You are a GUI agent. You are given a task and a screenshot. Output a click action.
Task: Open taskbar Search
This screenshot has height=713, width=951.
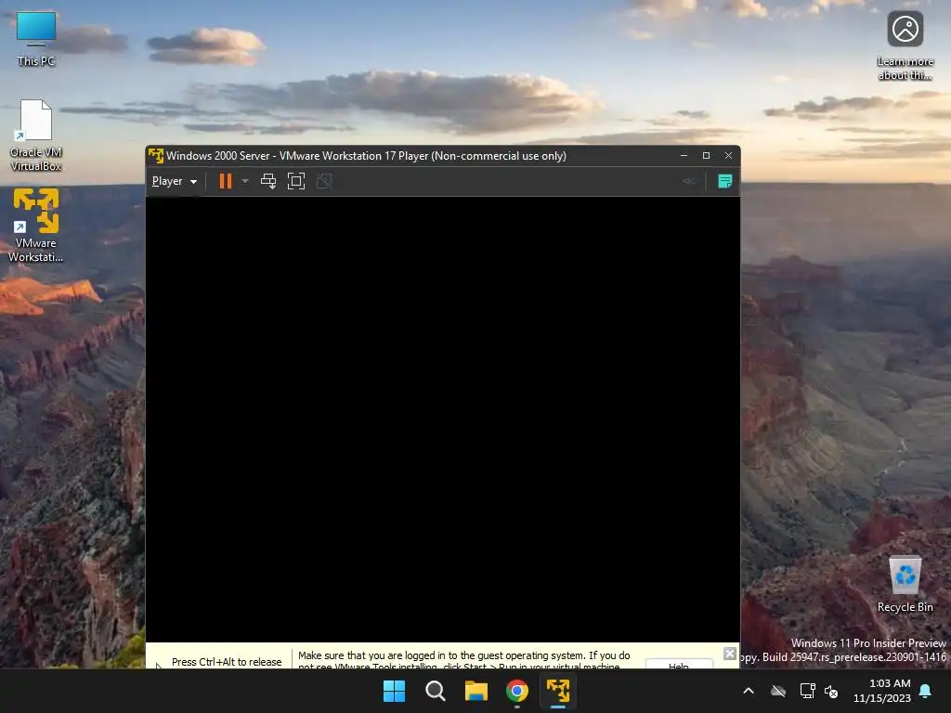[435, 691]
